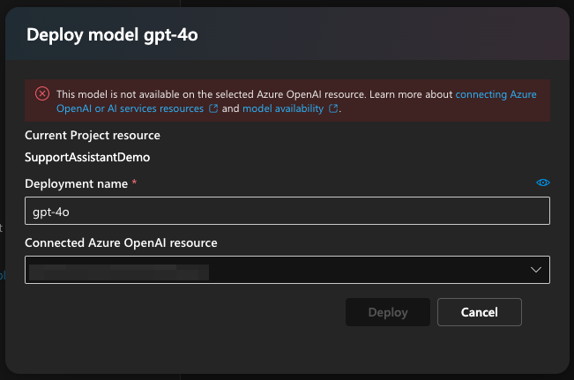Focus the Deployment name input field

287,211
